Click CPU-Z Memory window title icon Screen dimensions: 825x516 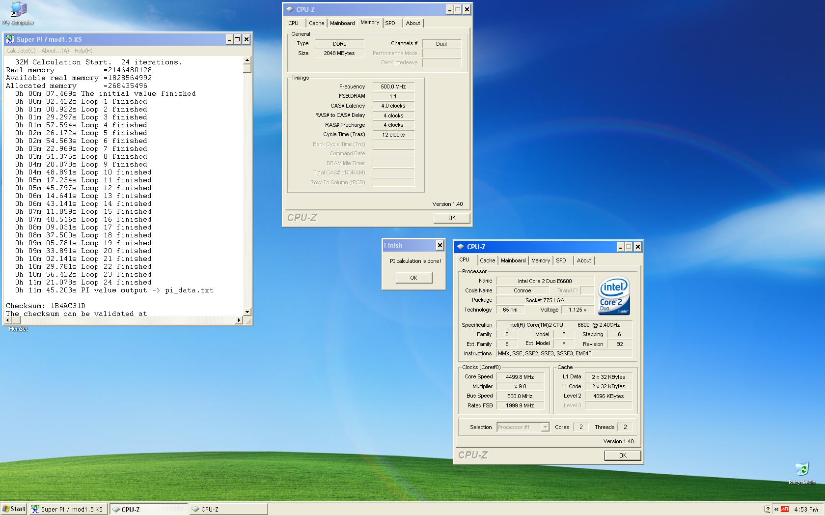[290, 9]
